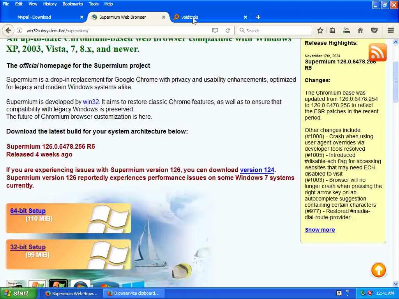Open site information icon in address bar
Screen dimensions: 399x299
(x=19, y=30)
